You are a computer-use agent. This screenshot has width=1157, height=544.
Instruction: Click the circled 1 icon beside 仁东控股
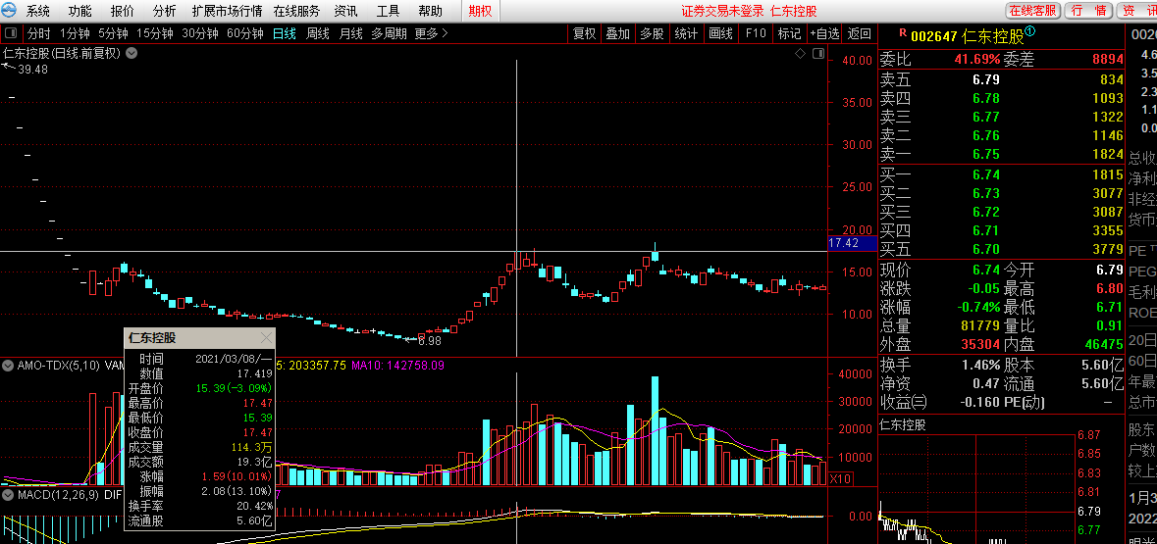pyautogui.click(x=1030, y=32)
